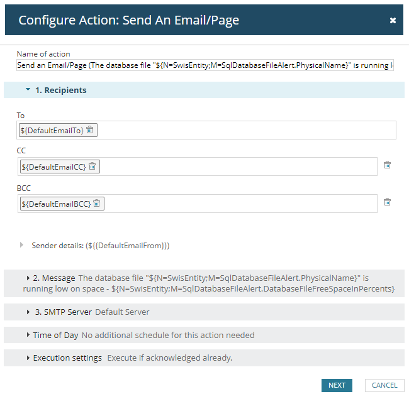
Task: Click the Name of action text field
Action: (205, 66)
